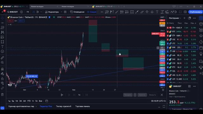Select LTC row in watchlist
Image resolution: width=203 pixels, height=114 pixels.
pyautogui.click(x=182, y=44)
